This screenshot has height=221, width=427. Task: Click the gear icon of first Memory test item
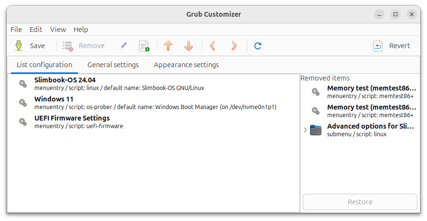(x=316, y=92)
